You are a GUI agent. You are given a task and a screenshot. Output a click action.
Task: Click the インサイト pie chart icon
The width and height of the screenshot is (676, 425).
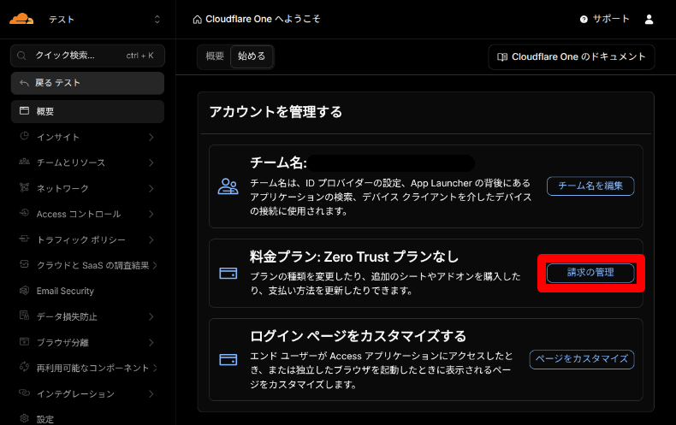coord(24,136)
